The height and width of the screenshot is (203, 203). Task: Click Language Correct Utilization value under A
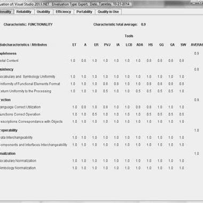click(x=84, y=107)
